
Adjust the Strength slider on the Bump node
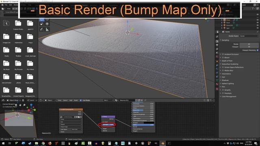108,125
